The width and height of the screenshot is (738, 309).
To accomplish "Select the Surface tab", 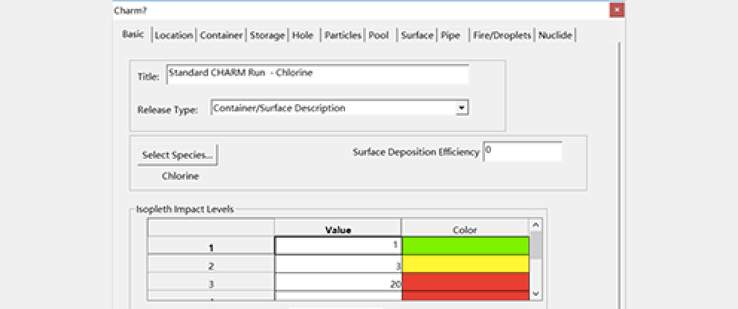I will pyautogui.click(x=417, y=36).
